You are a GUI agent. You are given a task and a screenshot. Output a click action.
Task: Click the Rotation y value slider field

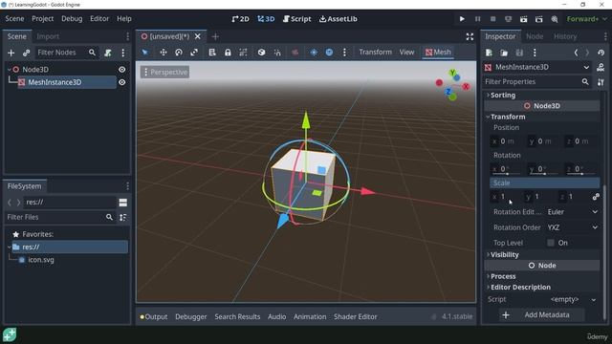tap(543, 169)
